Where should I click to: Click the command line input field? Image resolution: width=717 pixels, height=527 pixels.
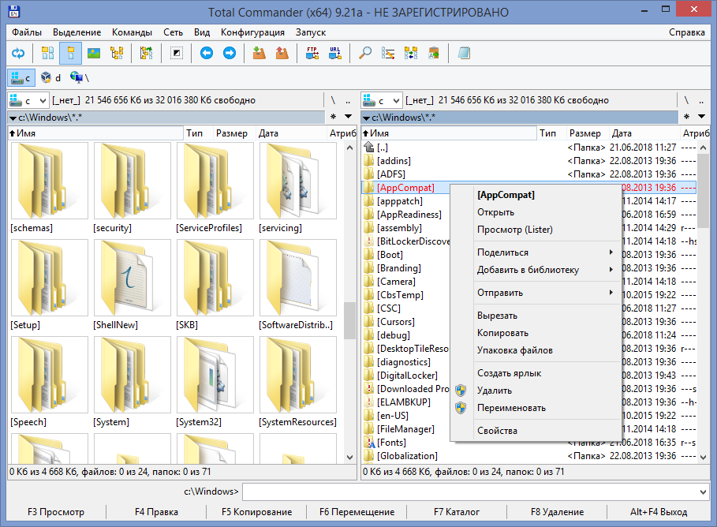[473, 491]
